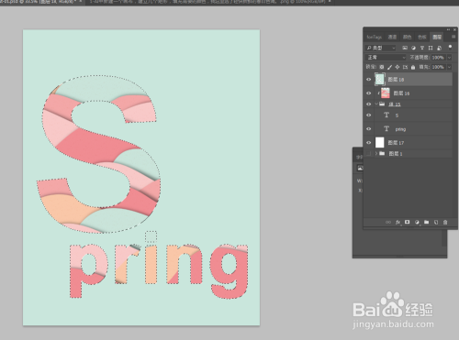Toggle visibility of the pring text layer
Viewport: 459px width, 340px height.
(x=369, y=129)
